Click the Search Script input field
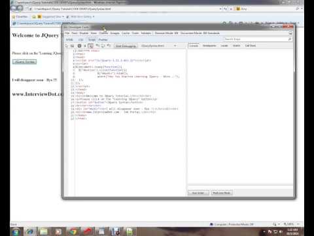Screen dimensions: 314x236 256,39
